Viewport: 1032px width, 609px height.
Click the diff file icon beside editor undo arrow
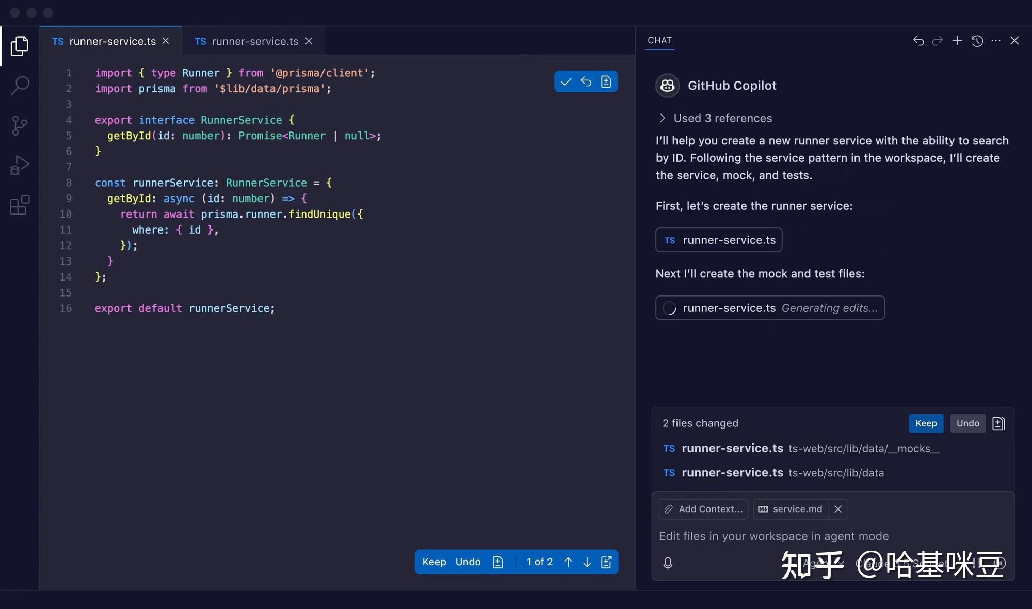click(606, 81)
